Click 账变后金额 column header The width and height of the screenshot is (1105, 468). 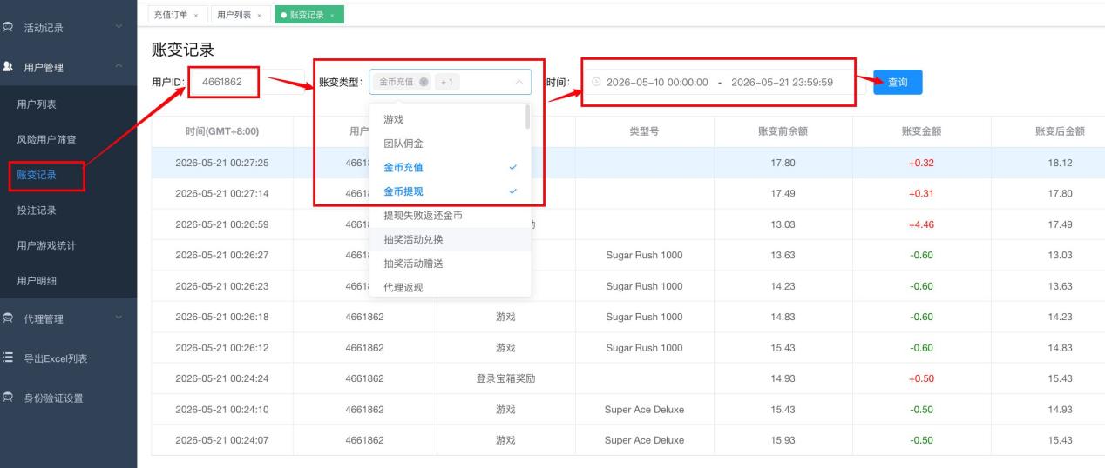click(1060, 131)
